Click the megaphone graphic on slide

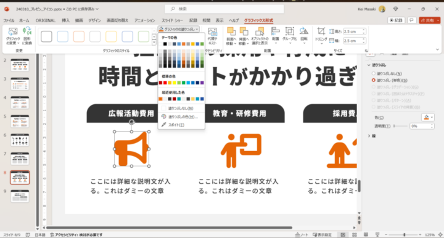coord(132,149)
